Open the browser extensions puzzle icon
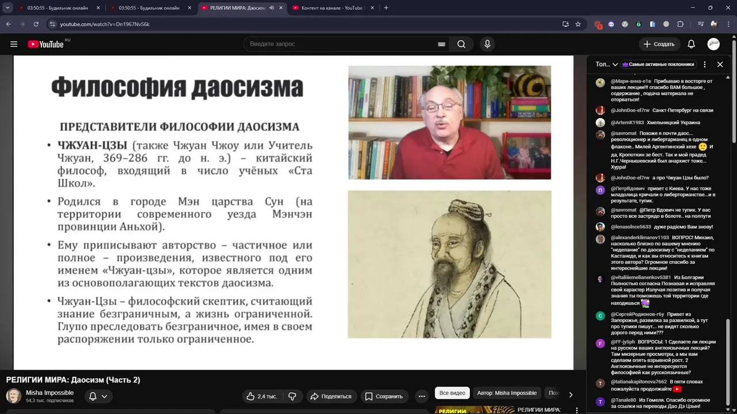Viewport: 737px width, 414px height. pyautogui.click(x=681, y=24)
